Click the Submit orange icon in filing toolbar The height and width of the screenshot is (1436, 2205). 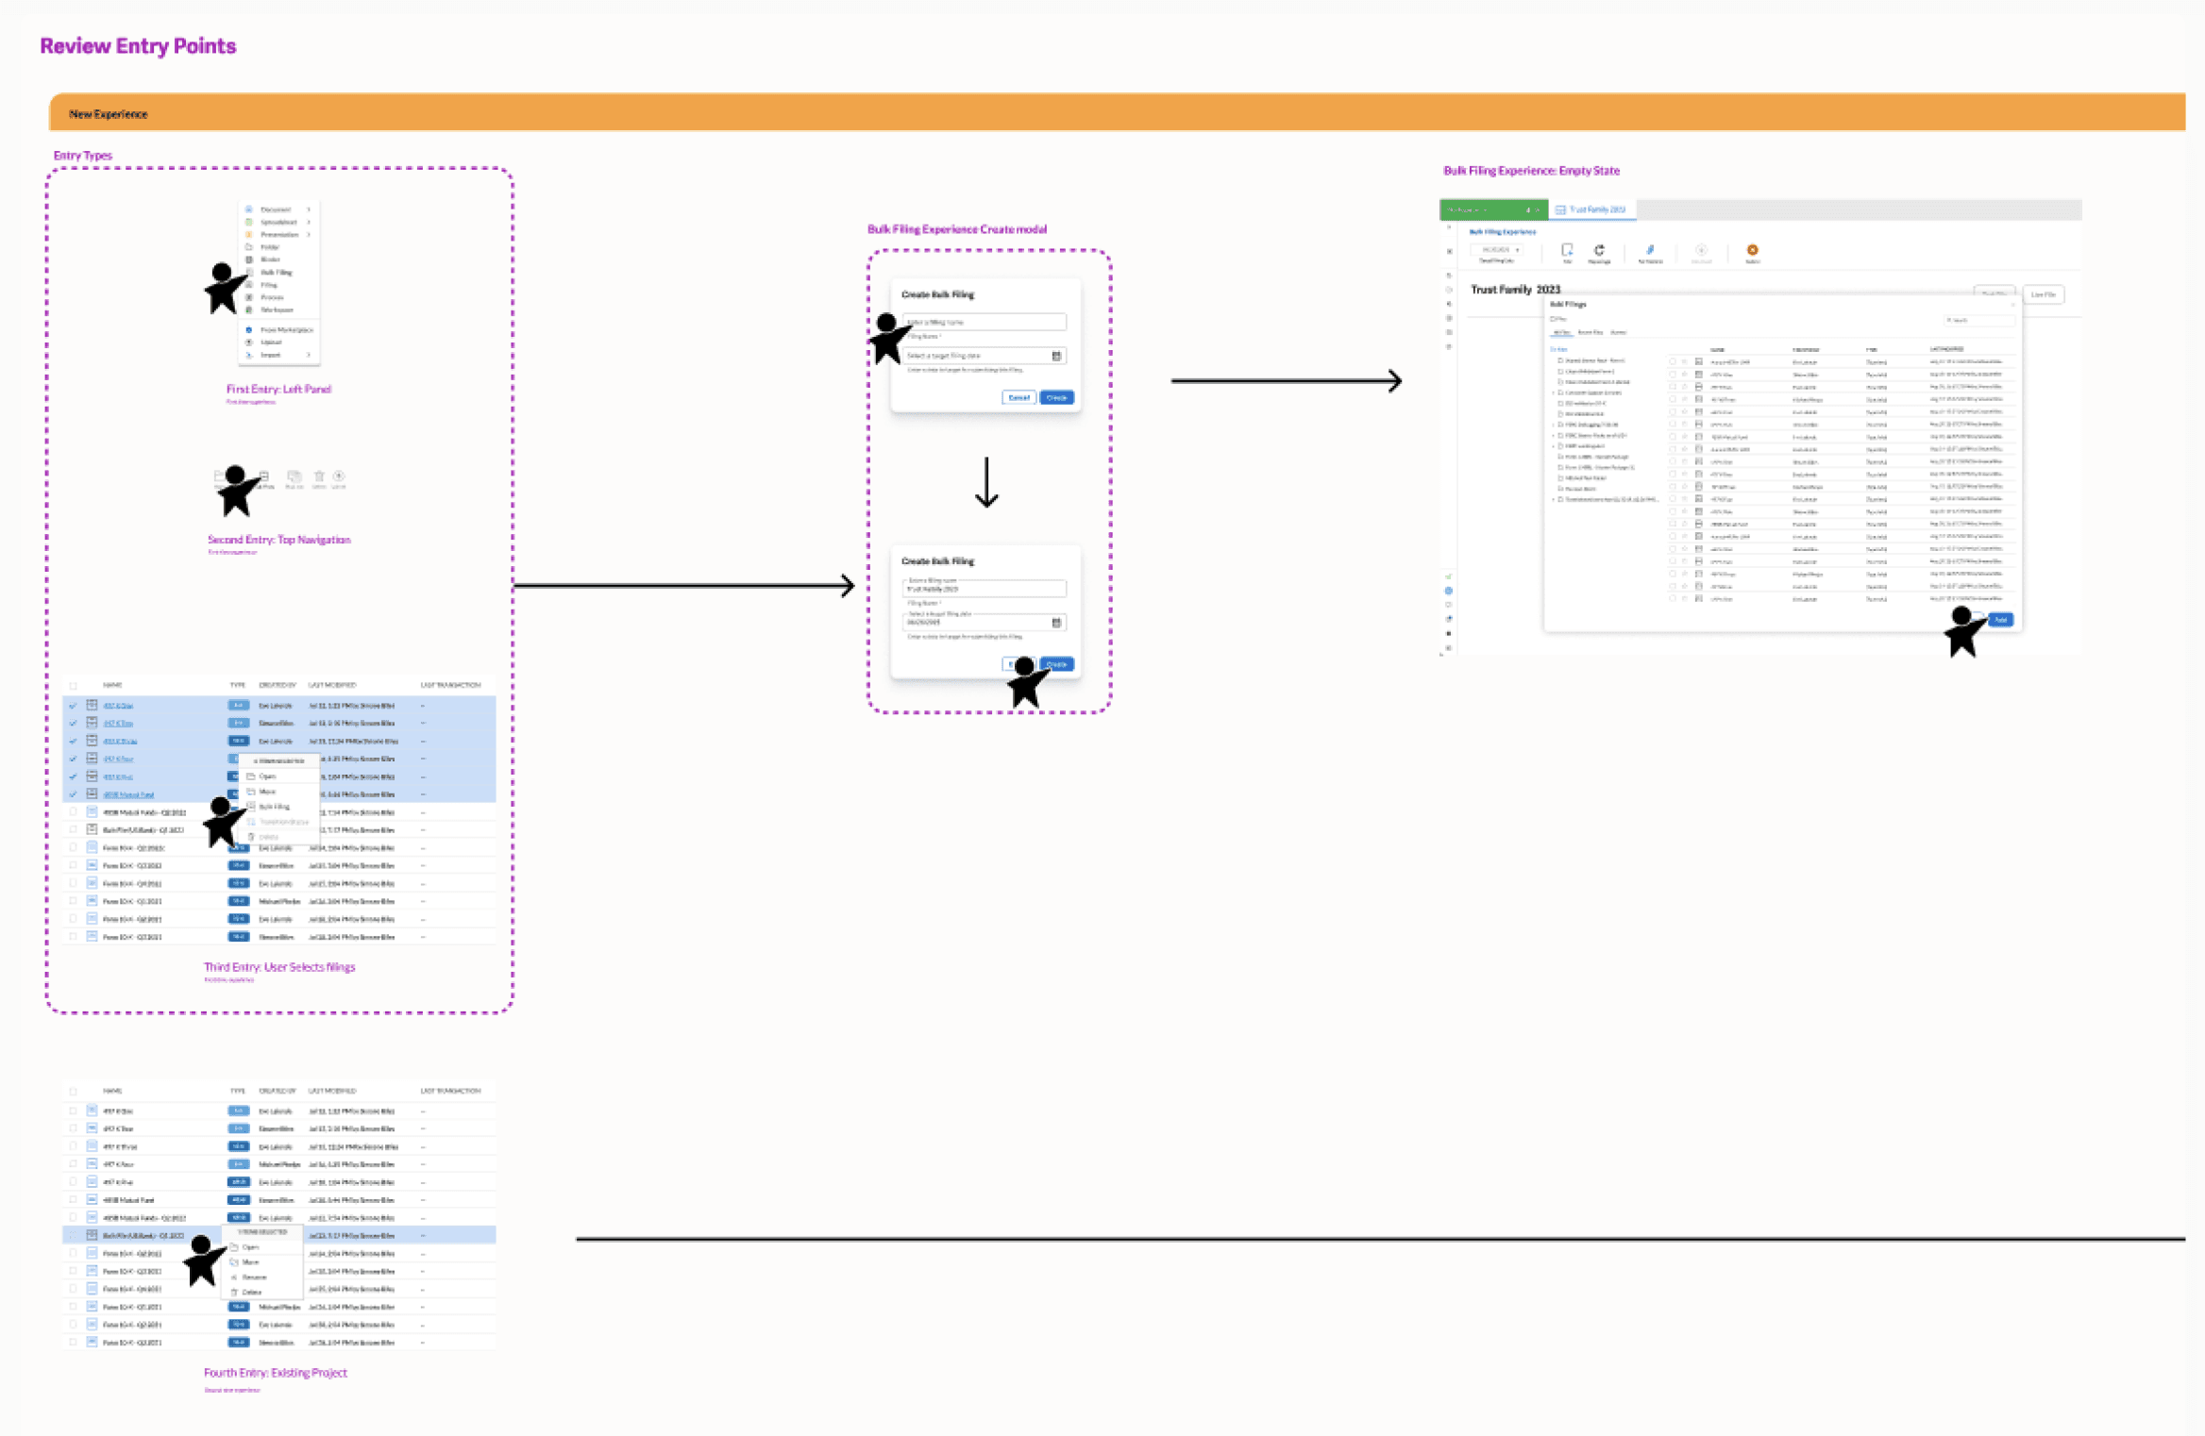pos(1752,250)
